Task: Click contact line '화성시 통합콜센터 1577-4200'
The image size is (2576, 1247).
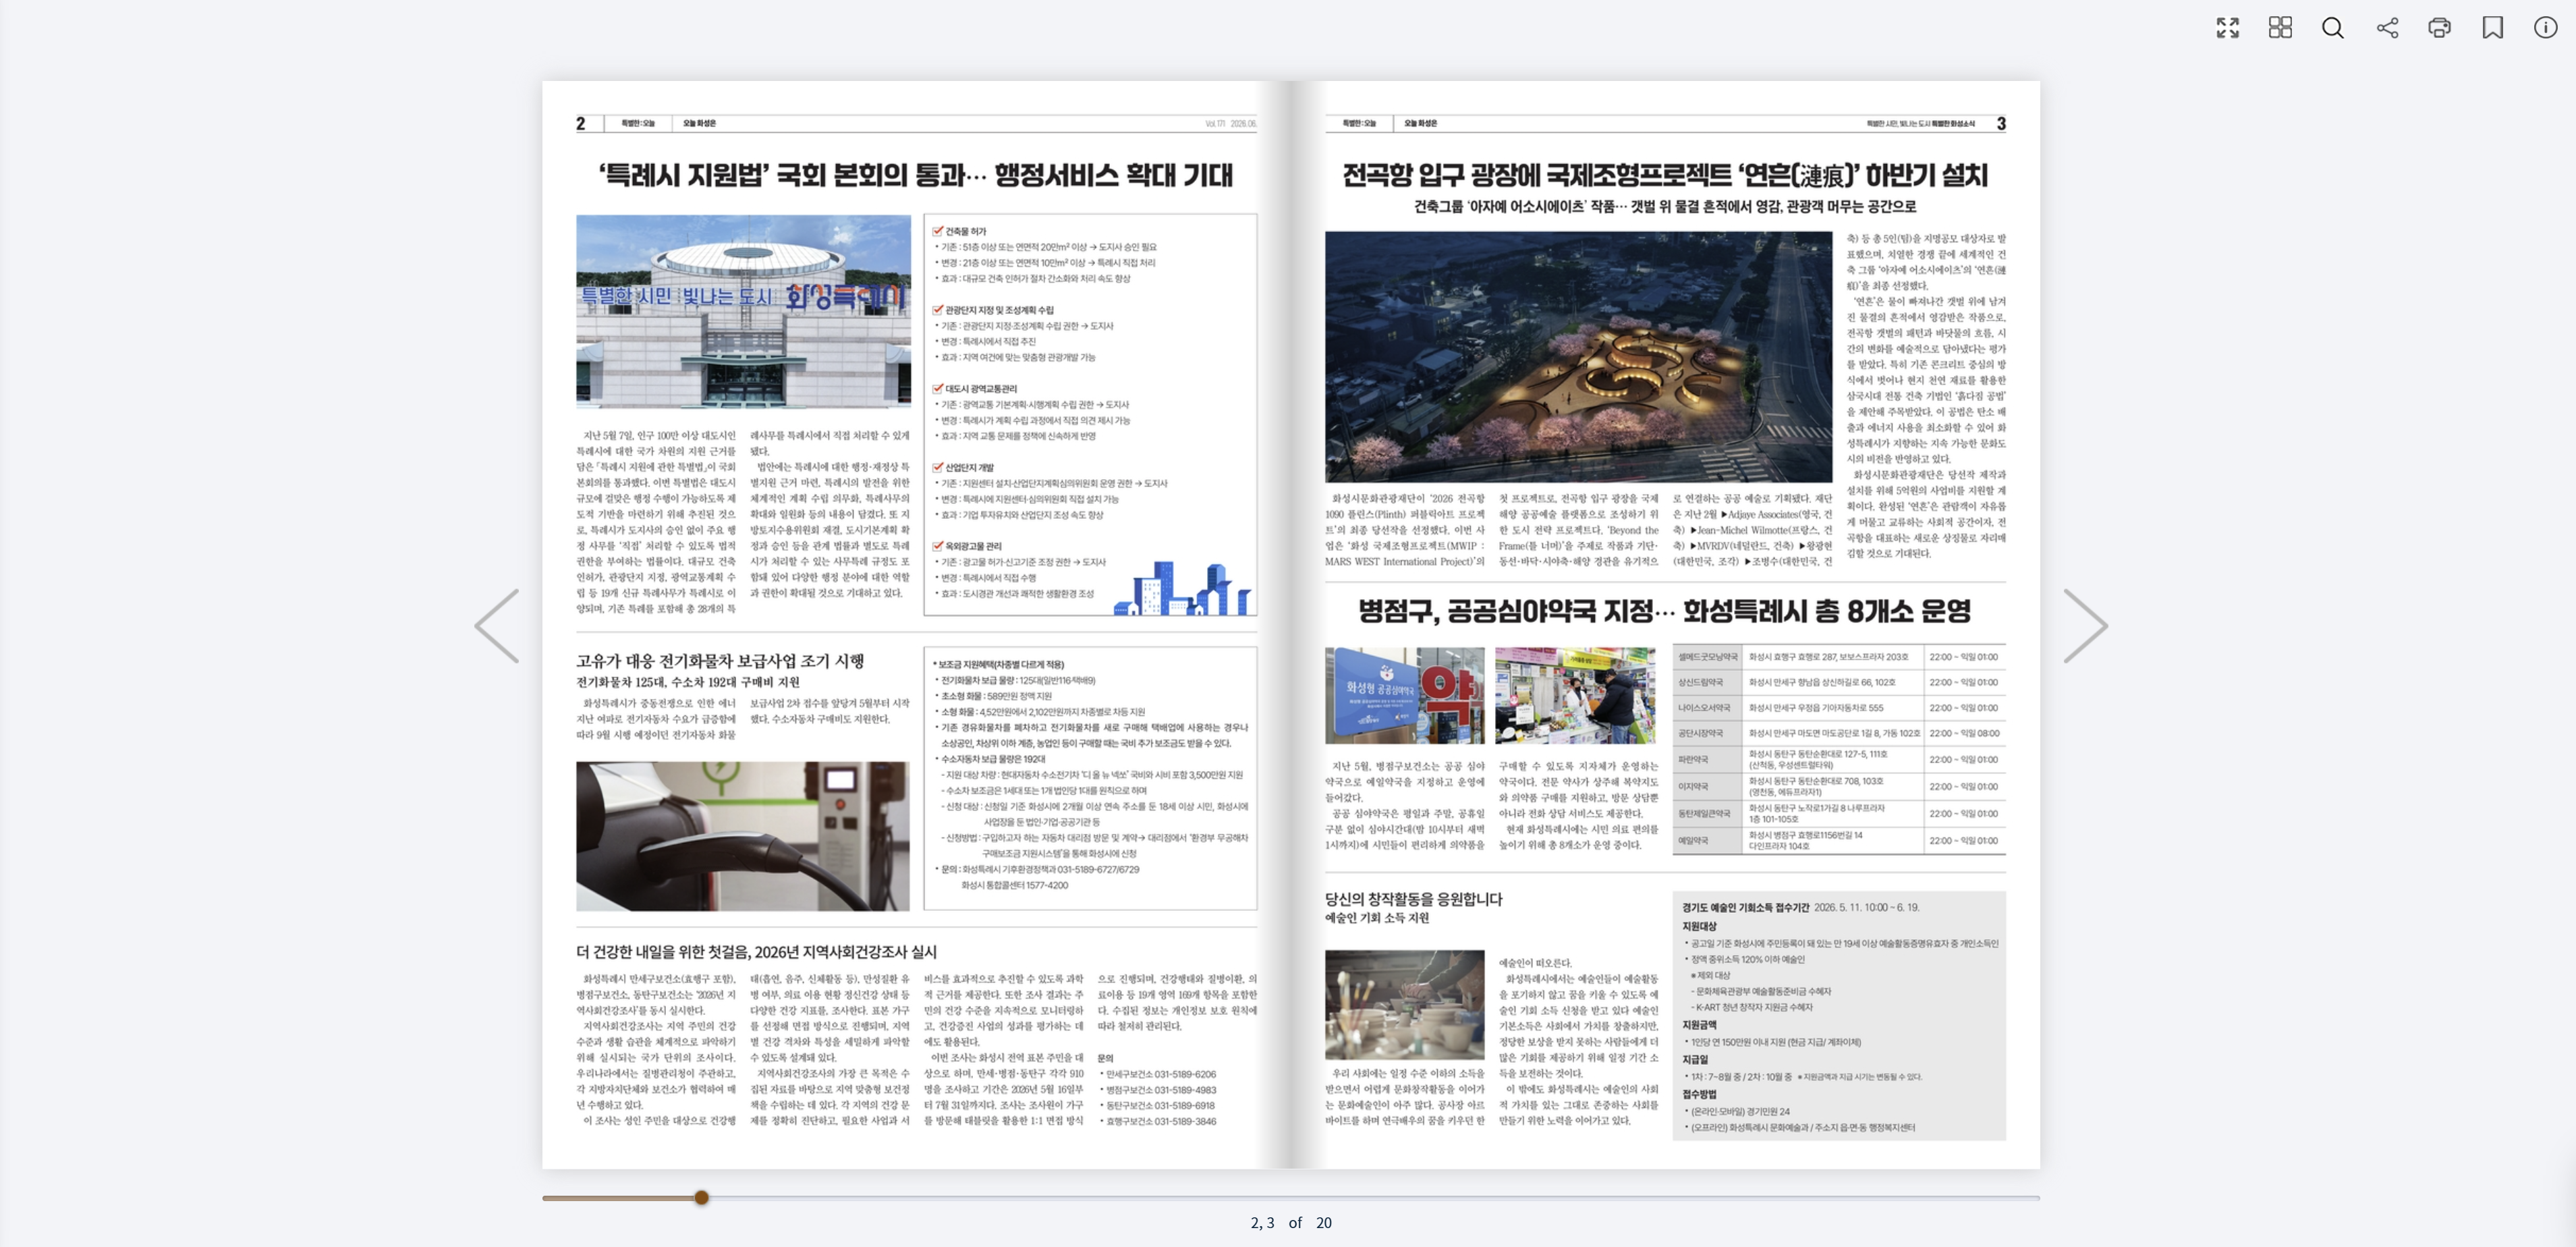Action: [x=1015, y=885]
